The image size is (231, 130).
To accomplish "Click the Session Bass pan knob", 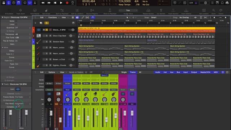I will 67,100.
